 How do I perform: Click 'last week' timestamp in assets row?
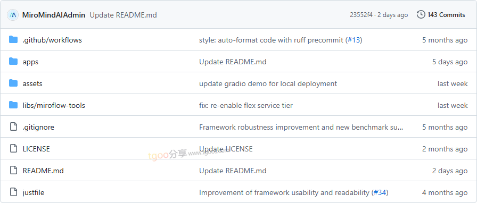pyautogui.click(x=453, y=83)
